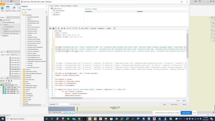Click code line 11 String3 statement
Screen dimensions: 215x121
point(121,51)
